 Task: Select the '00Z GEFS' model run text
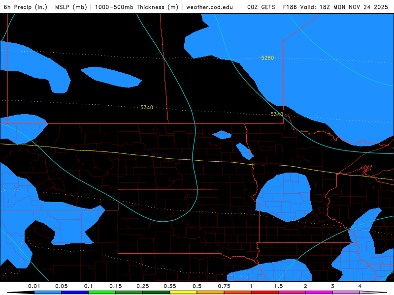pyautogui.click(x=261, y=7)
